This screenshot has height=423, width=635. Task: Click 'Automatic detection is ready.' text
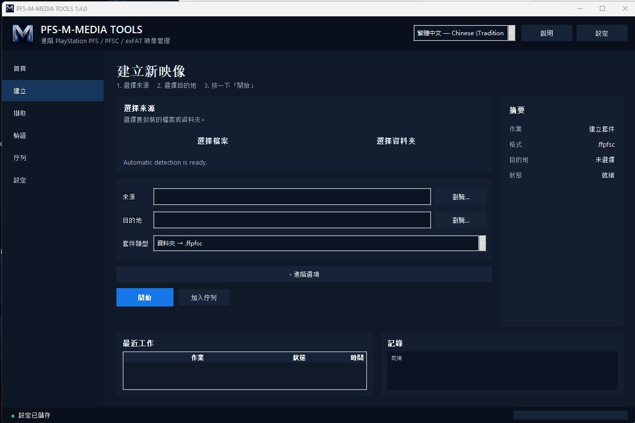pos(165,163)
